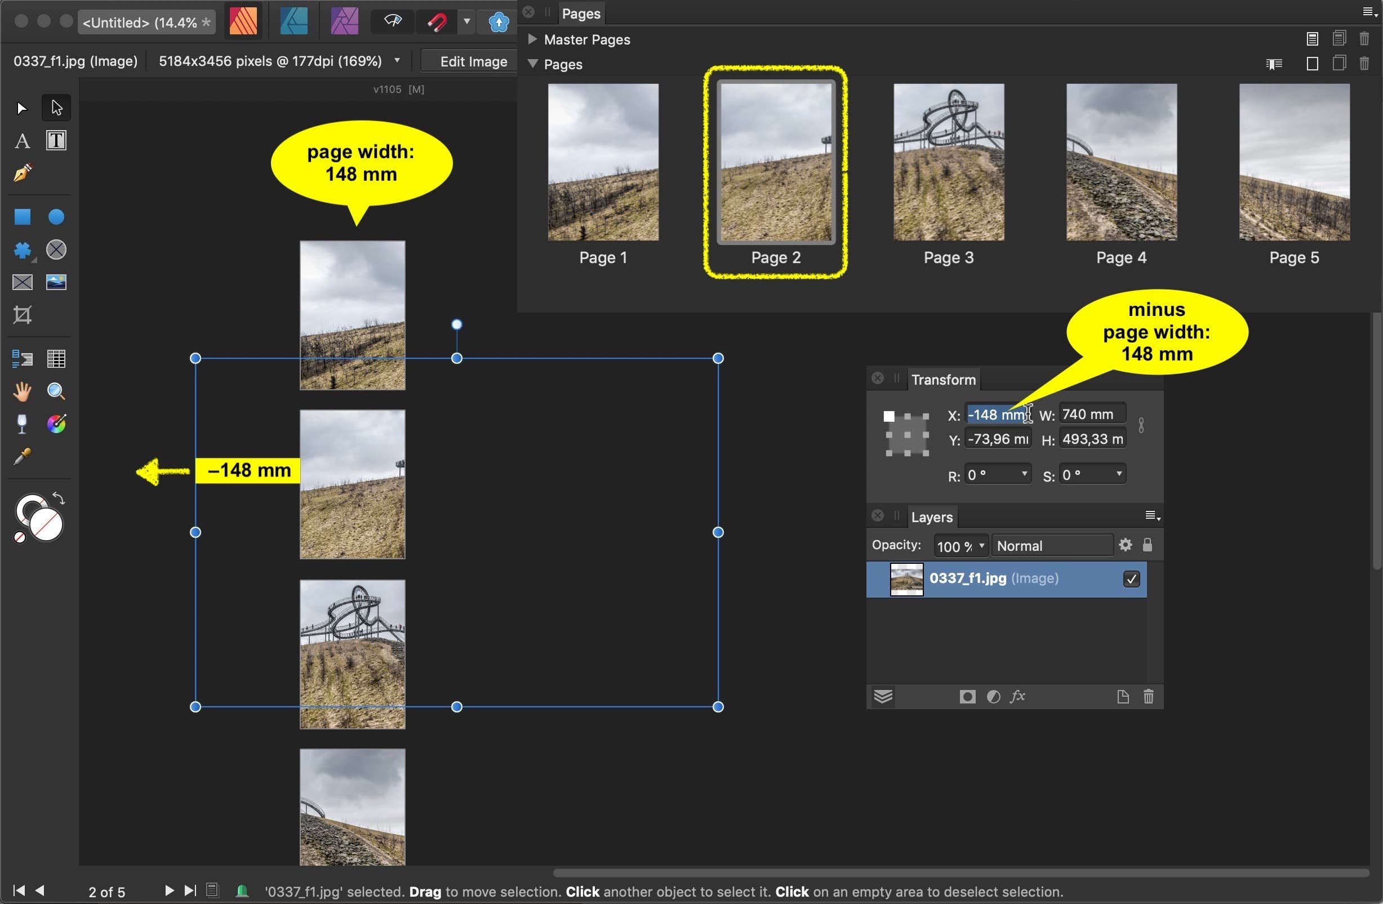
Task: Switch to Photo persona icon
Action: pyautogui.click(x=345, y=22)
